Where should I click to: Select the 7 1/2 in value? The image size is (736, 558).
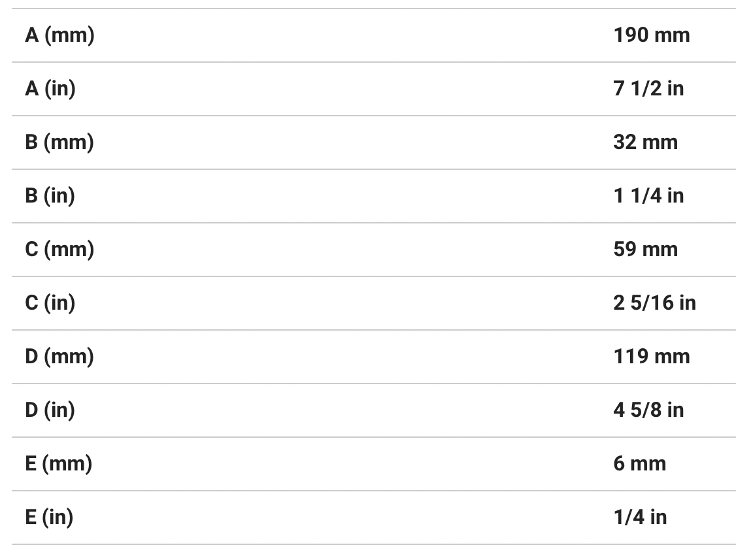coord(648,89)
